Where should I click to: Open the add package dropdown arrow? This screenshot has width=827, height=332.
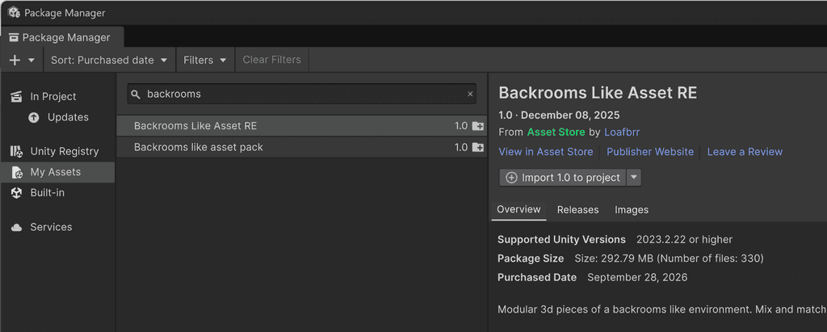(31, 60)
